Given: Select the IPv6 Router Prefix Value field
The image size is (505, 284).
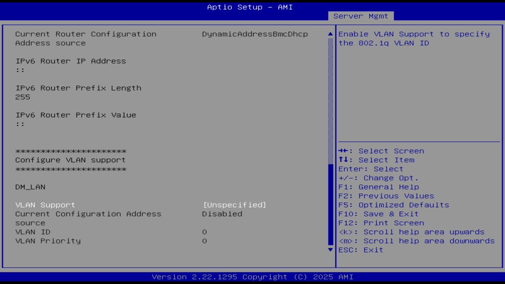Looking at the screenshot, I should [76, 115].
